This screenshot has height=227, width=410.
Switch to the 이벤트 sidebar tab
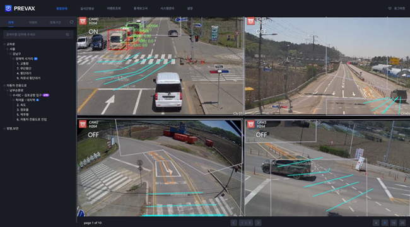click(33, 23)
